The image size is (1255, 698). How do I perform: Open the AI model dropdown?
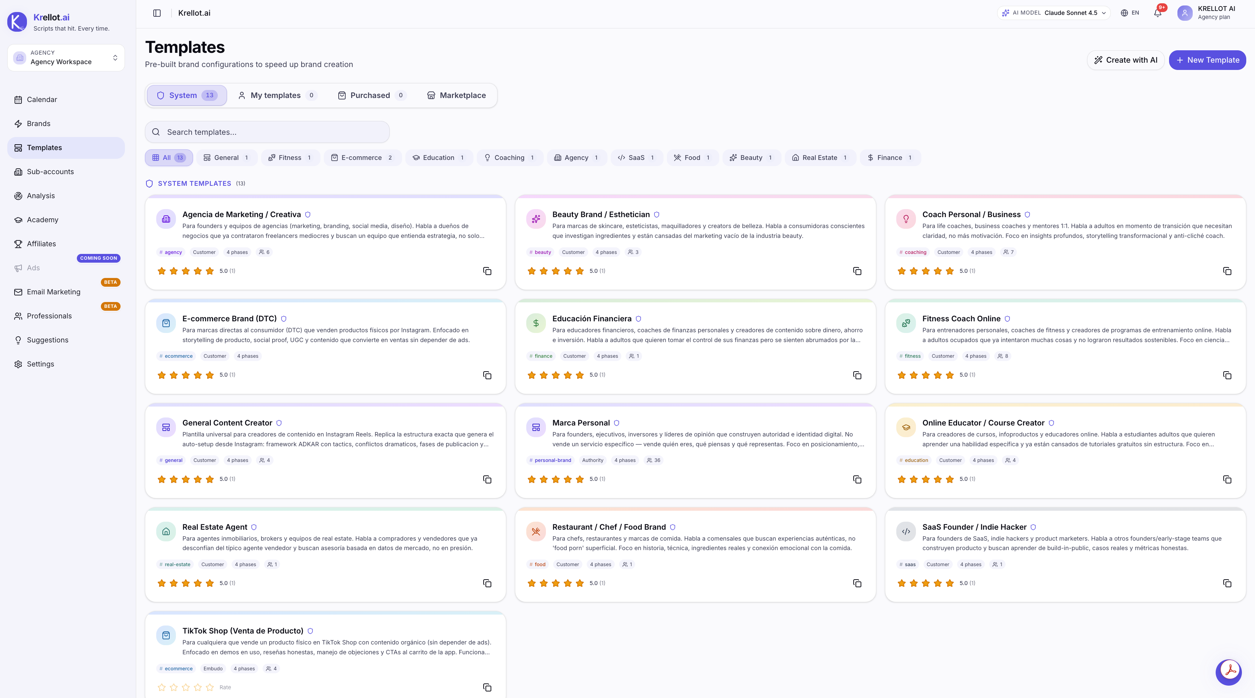[1054, 13]
